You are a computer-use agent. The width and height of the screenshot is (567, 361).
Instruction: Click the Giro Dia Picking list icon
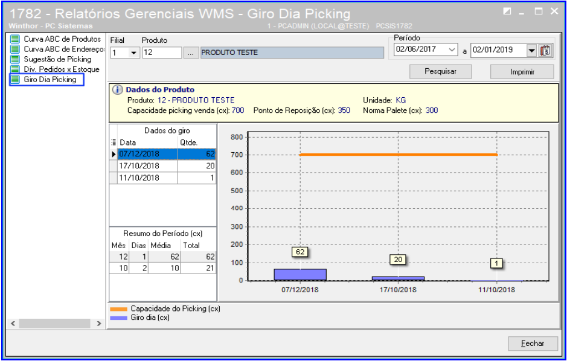(x=15, y=79)
